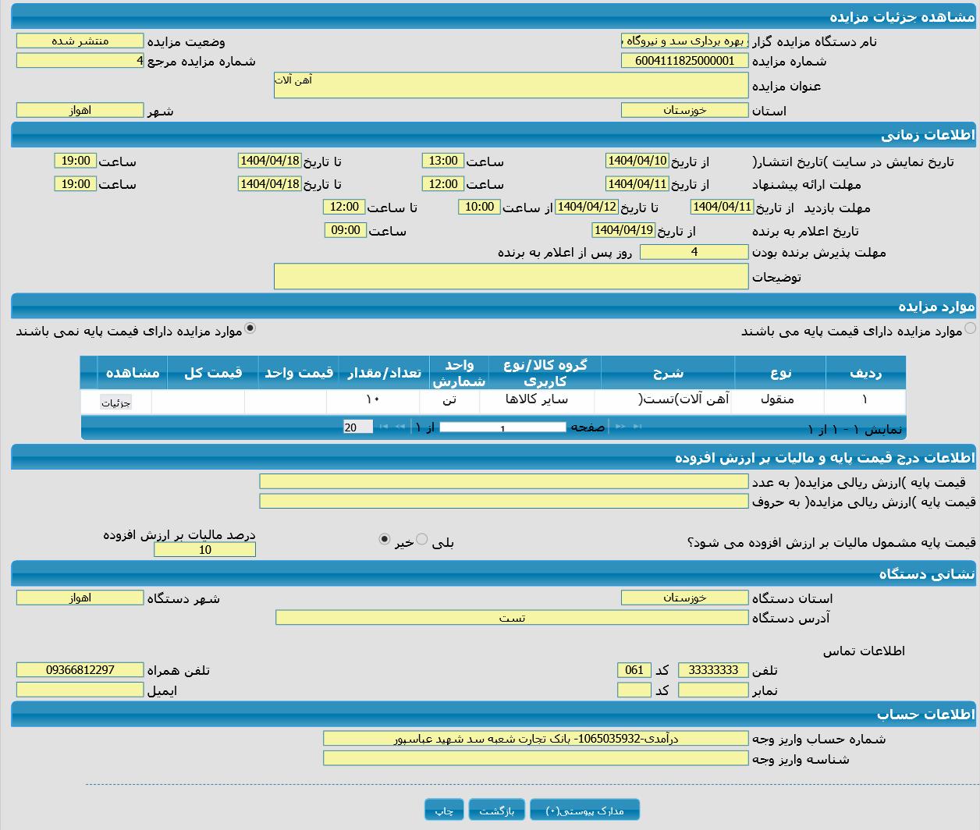This screenshot has width=980, height=830.
Task: Click the 'شرح' column header
Action: pyautogui.click(x=667, y=373)
